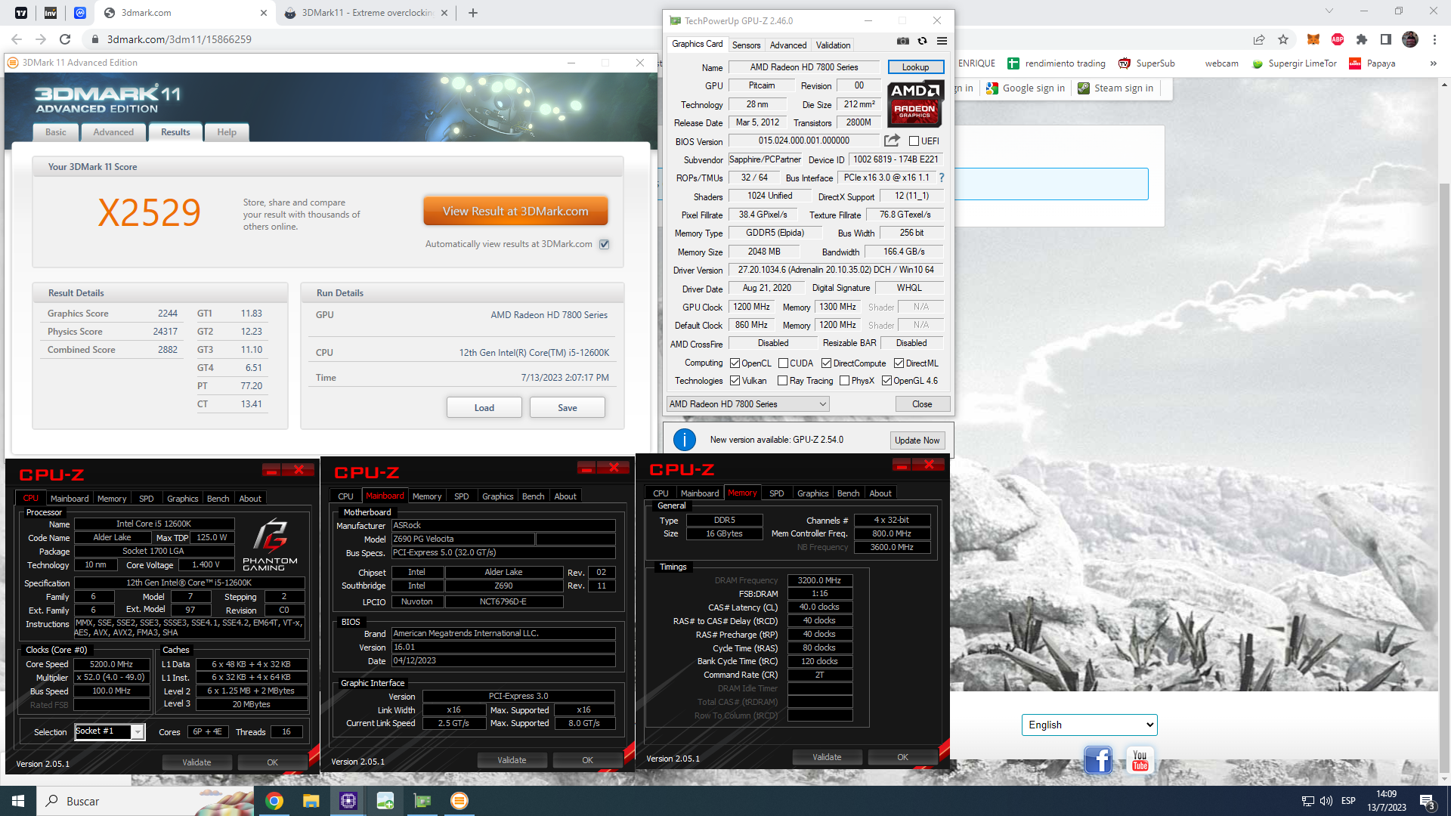This screenshot has width=1451, height=816.
Task: Click the YouTube icon on the webpage
Action: coord(1140,759)
